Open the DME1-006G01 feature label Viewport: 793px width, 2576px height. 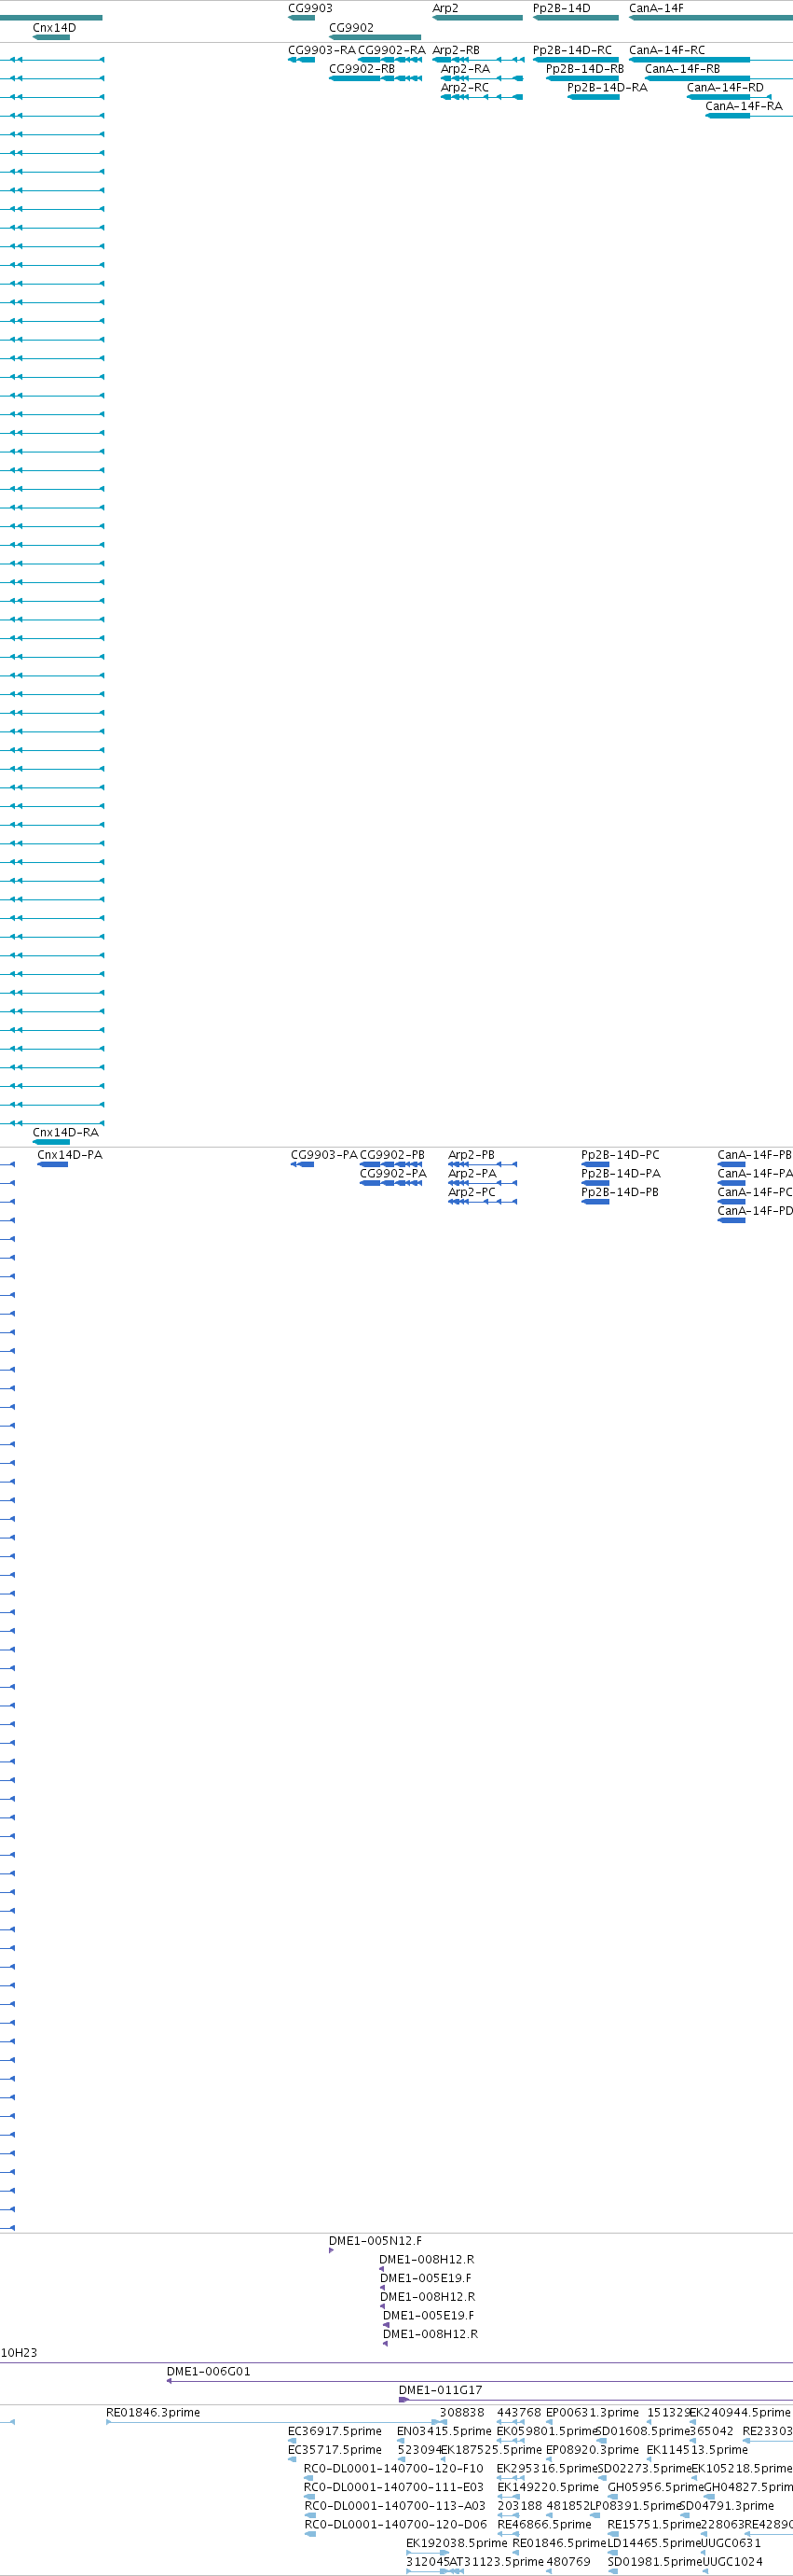[x=209, y=2372]
